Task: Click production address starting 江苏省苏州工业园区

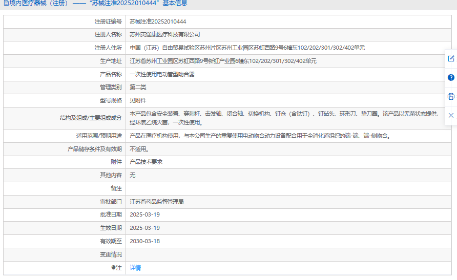Action: click(223, 61)
